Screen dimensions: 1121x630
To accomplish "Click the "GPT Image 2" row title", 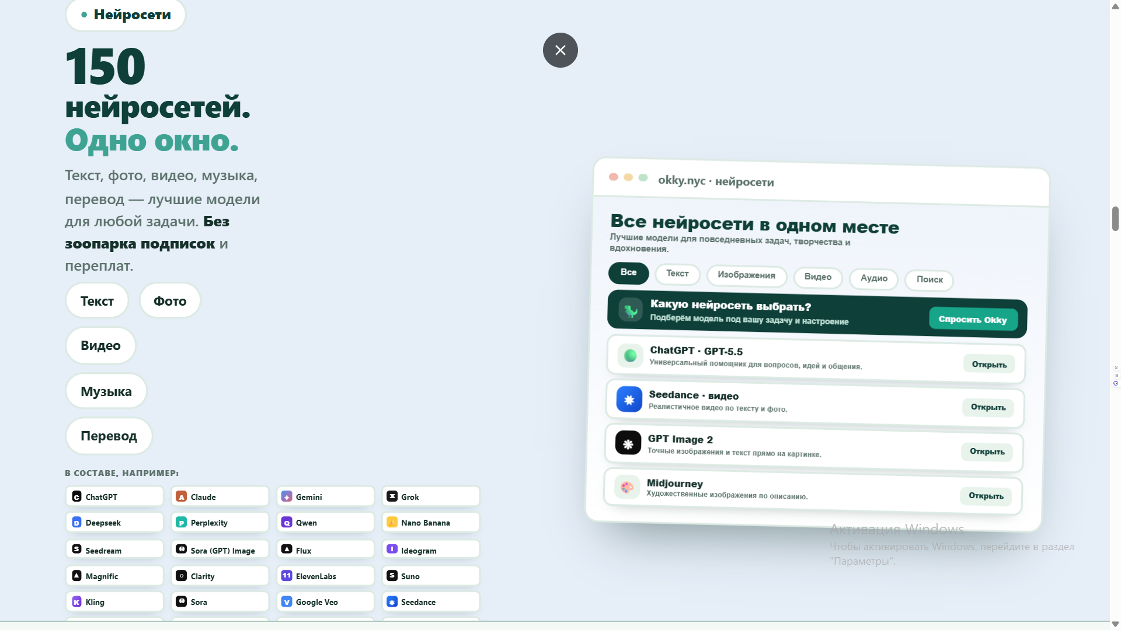I will point(680,439).
